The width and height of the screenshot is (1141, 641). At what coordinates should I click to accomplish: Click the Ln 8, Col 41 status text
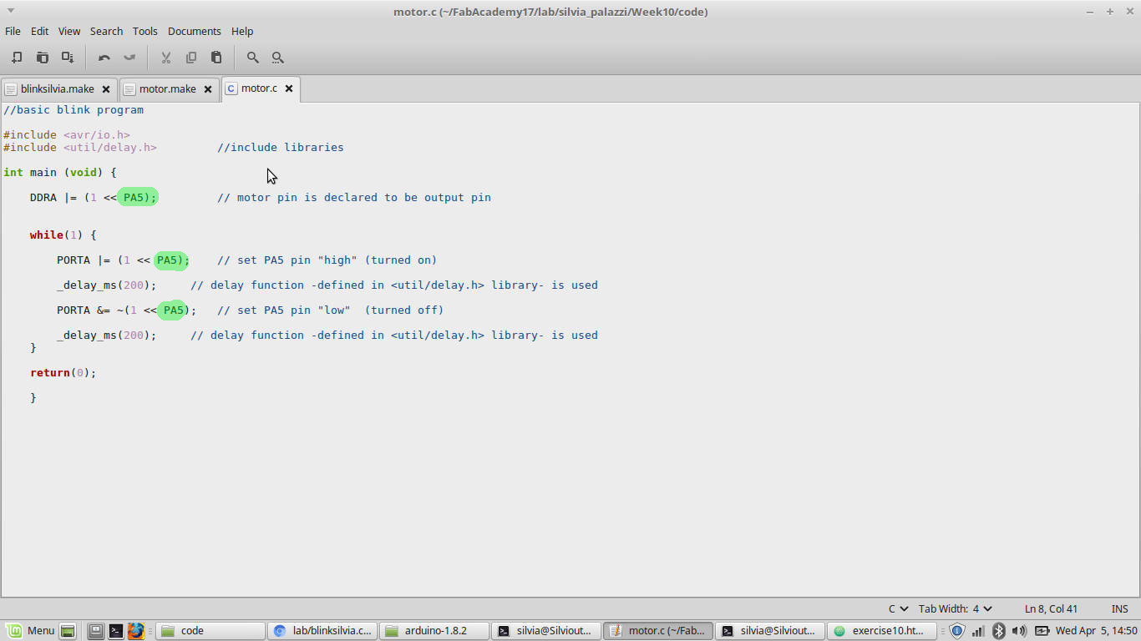1051,609
